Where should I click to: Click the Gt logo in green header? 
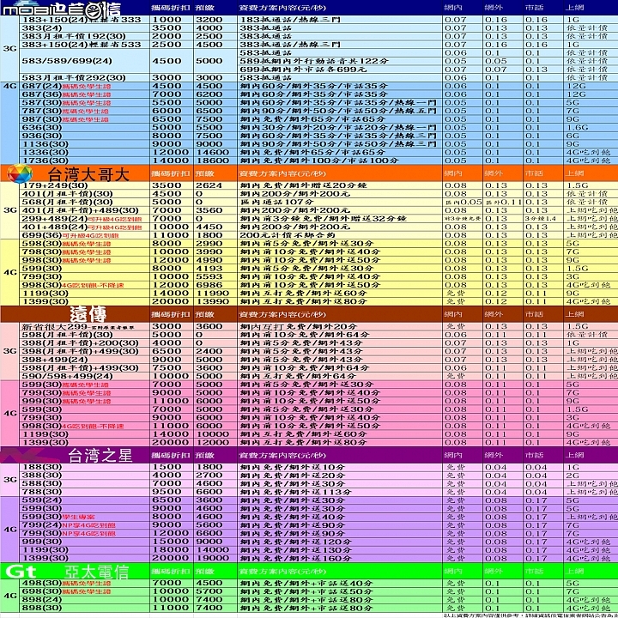(x=21, y=571)
